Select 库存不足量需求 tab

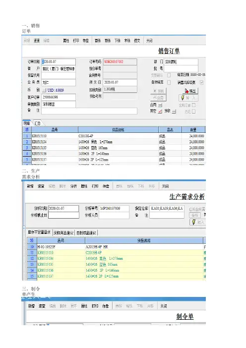click(39, 232)
